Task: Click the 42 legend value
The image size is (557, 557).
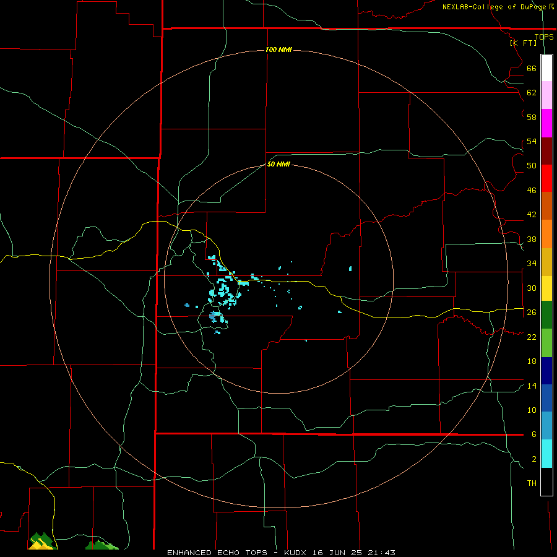Action: click(532, 215)
